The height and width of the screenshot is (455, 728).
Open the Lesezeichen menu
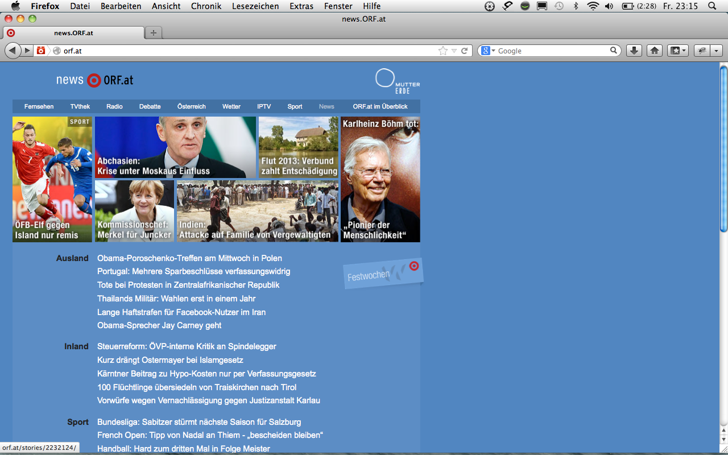click(255, 6)
